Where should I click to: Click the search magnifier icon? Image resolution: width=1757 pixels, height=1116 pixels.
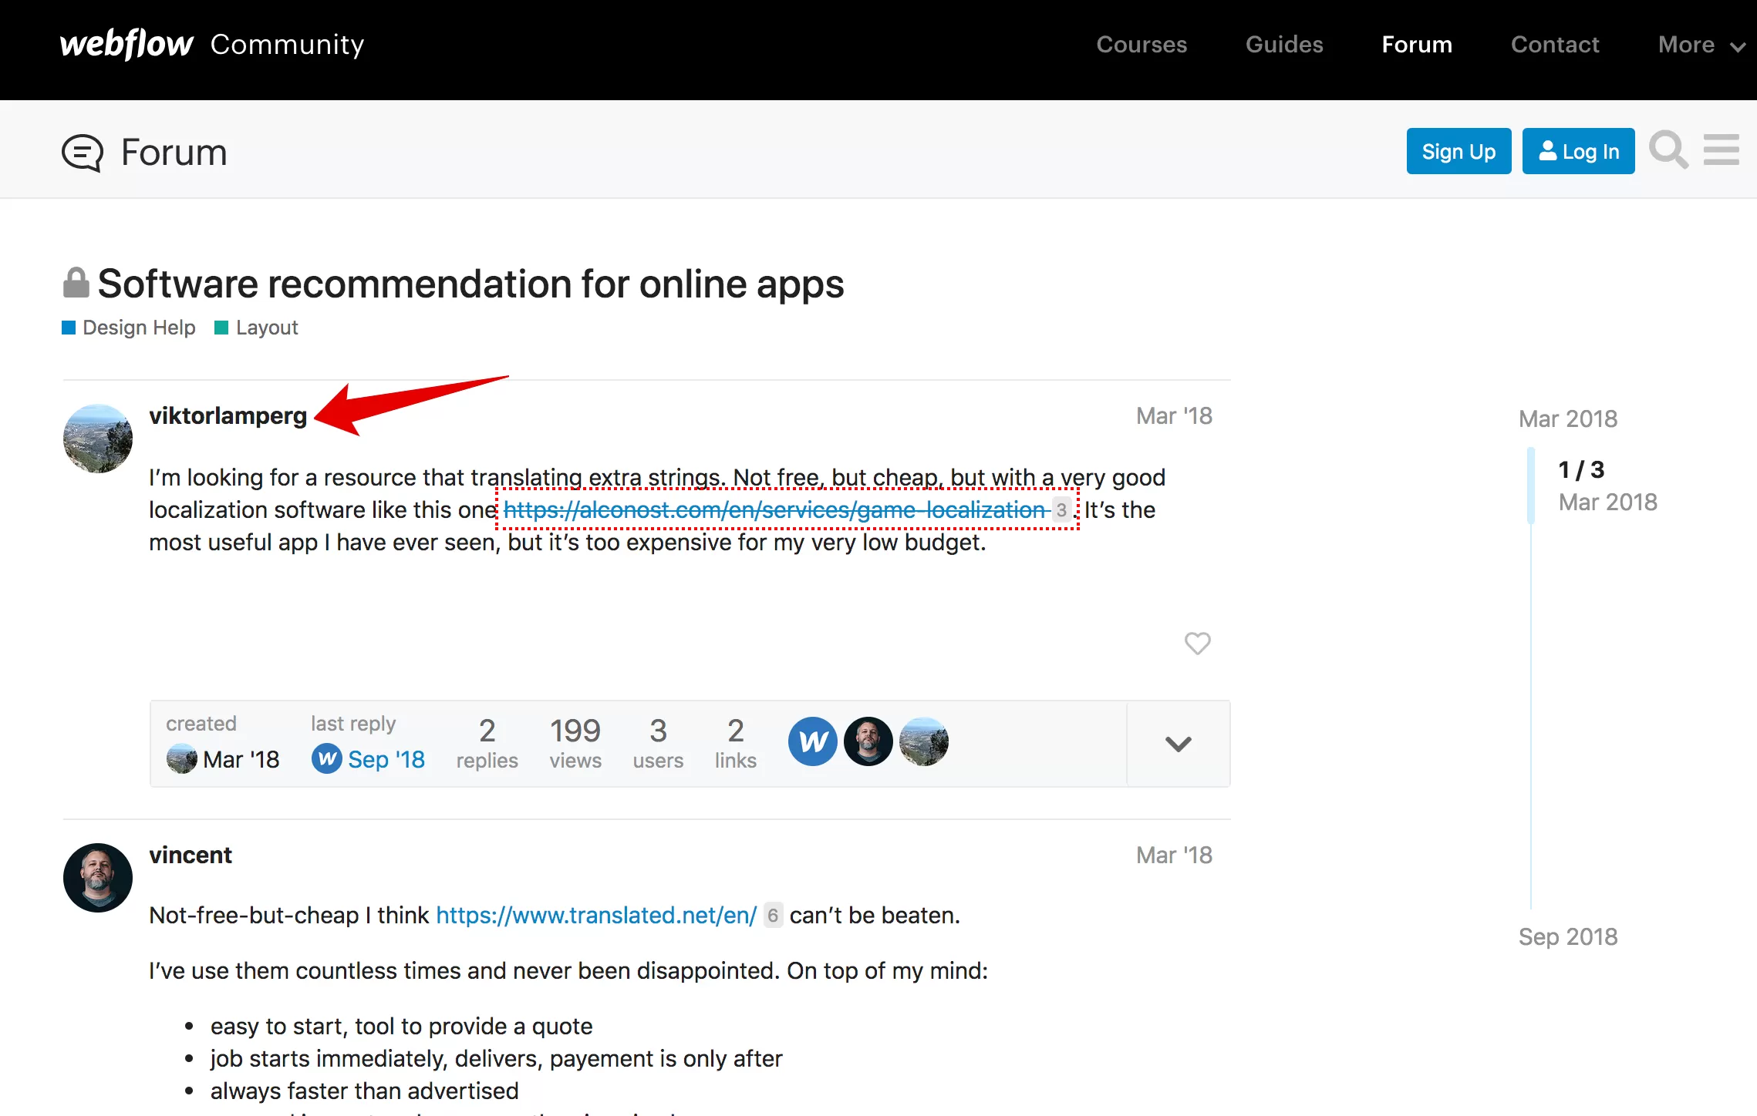[x=1668, y=150]
